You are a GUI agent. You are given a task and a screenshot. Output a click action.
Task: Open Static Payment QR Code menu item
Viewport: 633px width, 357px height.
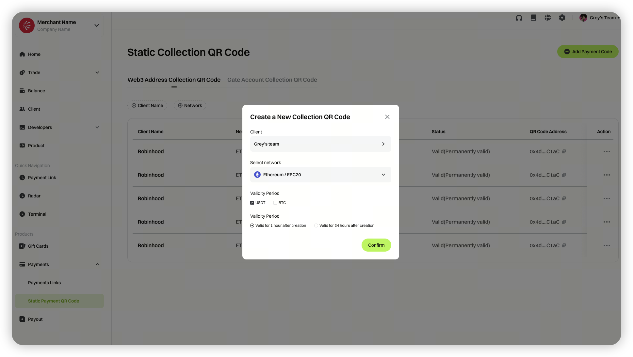point(54,301)
